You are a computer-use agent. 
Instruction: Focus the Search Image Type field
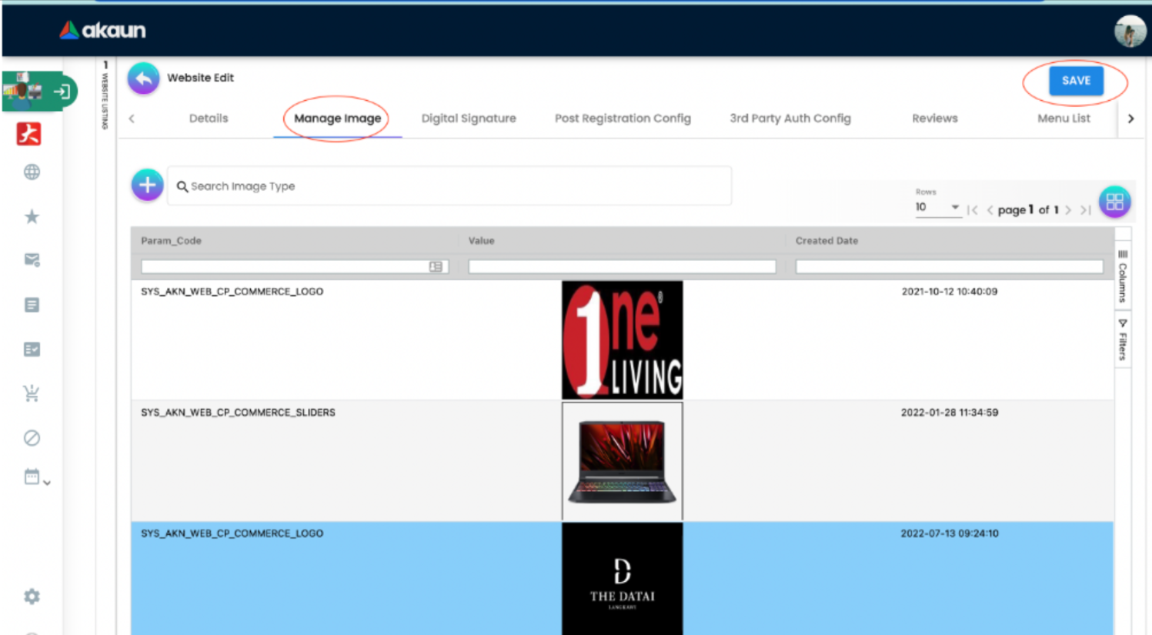[x=449, y=186]
